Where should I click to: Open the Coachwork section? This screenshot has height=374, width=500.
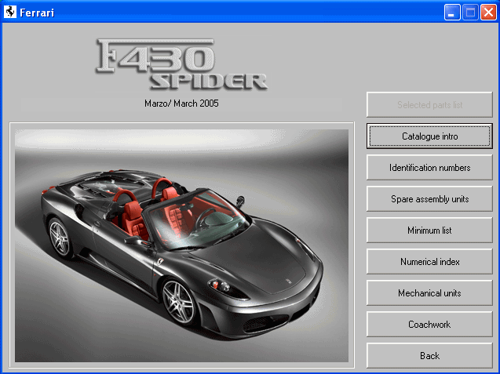pos(429,325)
